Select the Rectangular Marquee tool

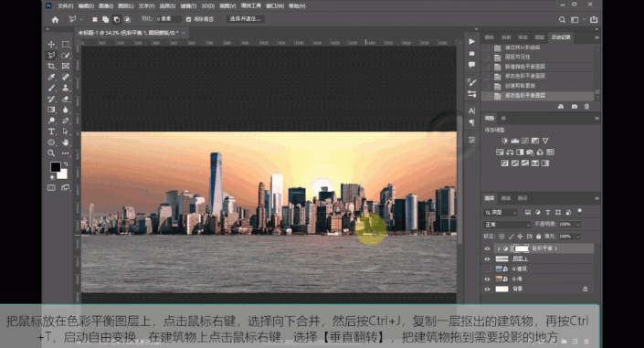coord(65,45)
